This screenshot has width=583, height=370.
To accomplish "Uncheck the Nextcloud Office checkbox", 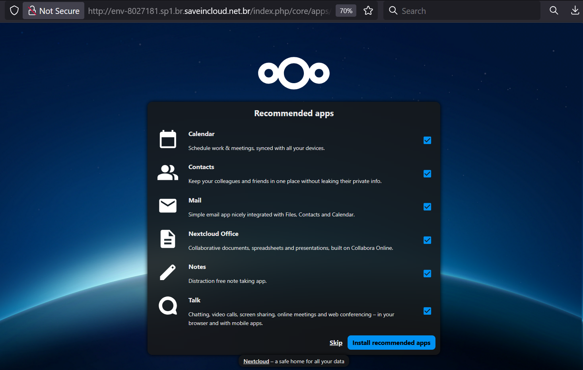I will point(428,240).
